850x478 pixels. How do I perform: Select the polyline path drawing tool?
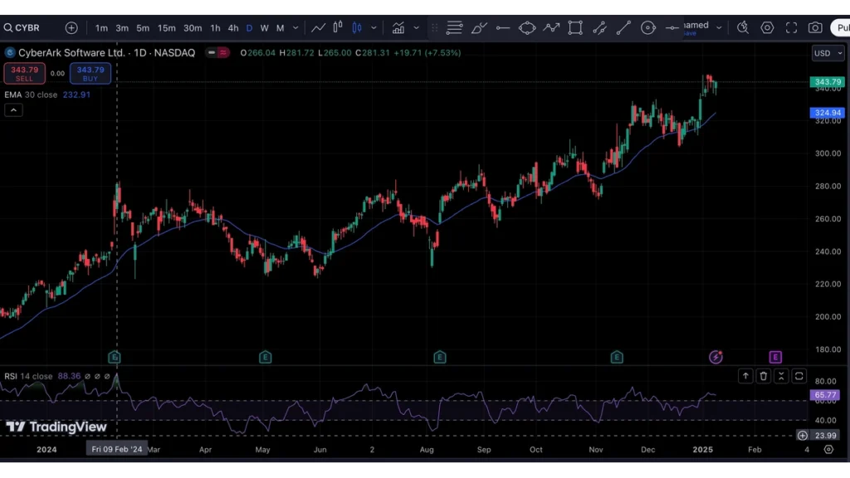tap(551, 27)
